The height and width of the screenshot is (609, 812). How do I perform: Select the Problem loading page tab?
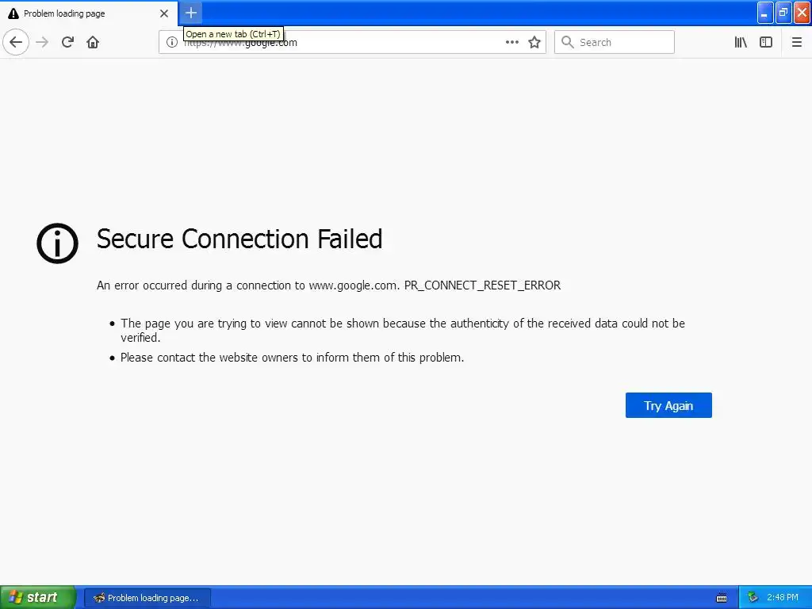click(x=79, y=13)
